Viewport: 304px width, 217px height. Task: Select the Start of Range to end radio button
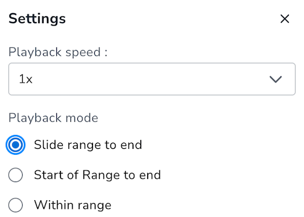coord(16,175)
